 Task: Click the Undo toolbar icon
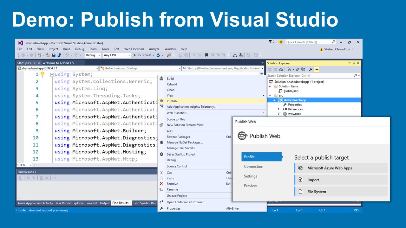coord(67,55)
